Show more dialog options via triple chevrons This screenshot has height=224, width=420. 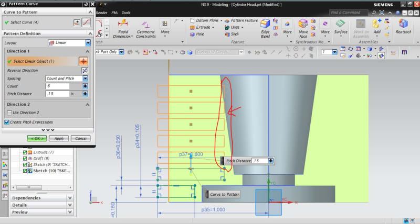coord(48,130)
